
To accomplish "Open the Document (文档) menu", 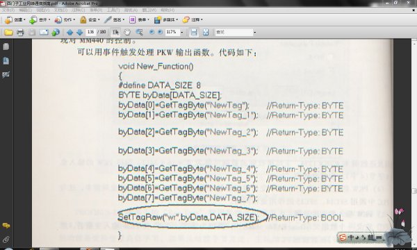I will click(x=60, y=10).
